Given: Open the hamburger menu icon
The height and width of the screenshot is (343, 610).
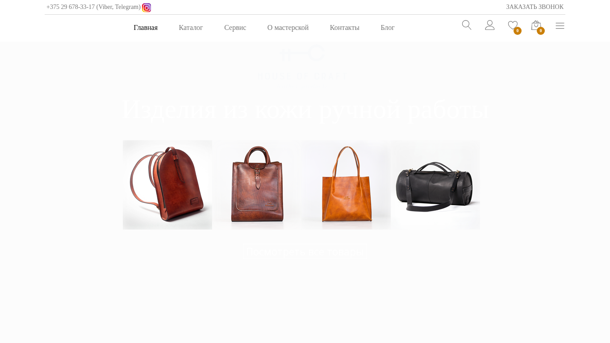Looking at the screenshot, I should tap(560, 26).
